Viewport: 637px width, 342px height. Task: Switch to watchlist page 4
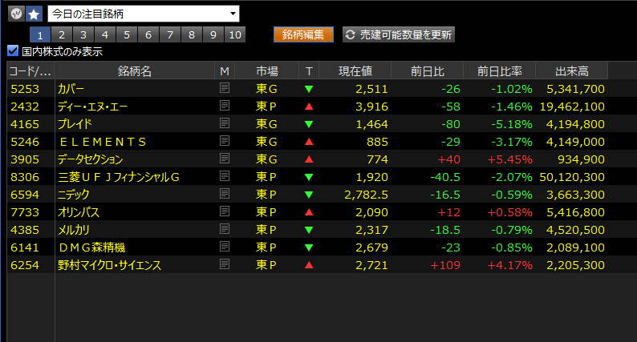[105, 35]
